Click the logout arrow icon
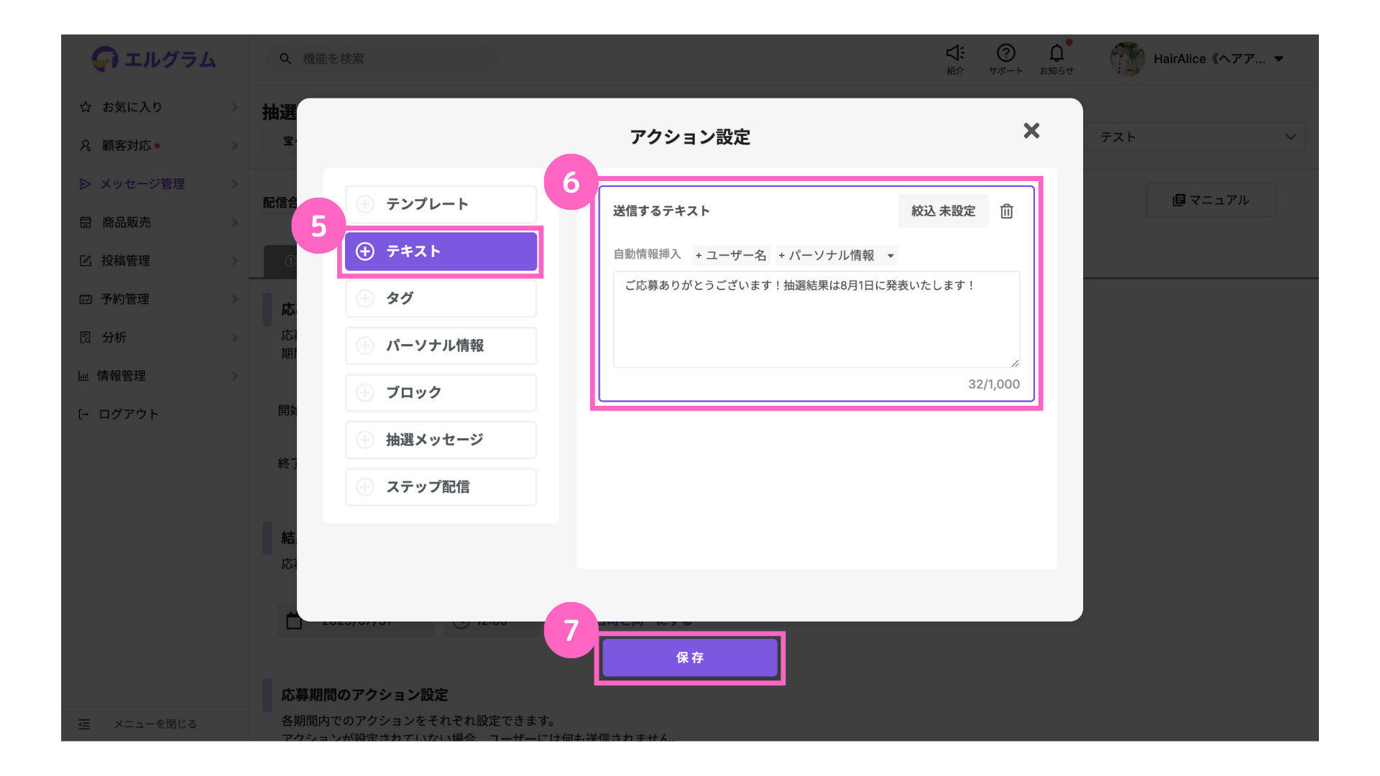Image resolution: width=1380 pixels, height=776 pixels. tap(84, 415)
